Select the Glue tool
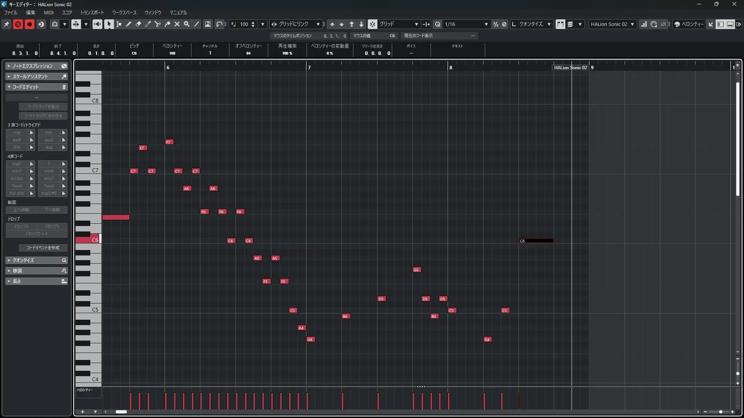Screen dimensions: 744x418 click(167, 24)
